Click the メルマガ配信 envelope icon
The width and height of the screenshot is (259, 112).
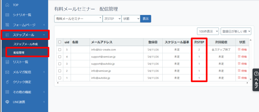point(7,72)
